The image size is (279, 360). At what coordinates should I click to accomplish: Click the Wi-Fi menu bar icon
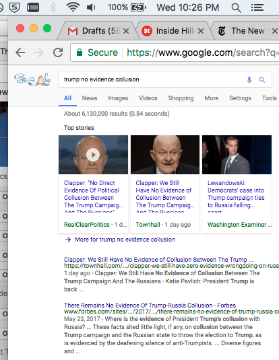pos(73,7)
